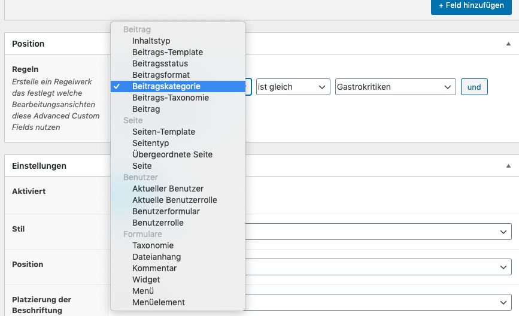
Task: Open the Gastrokritiken value dropdown
Action: 395,87
